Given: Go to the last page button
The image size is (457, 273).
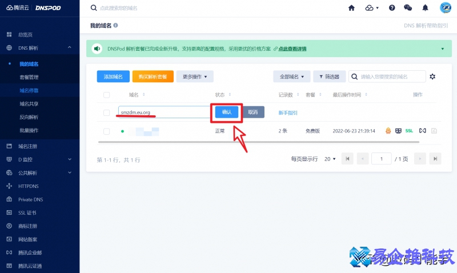Looking at the screenshot, I should 435,159.
